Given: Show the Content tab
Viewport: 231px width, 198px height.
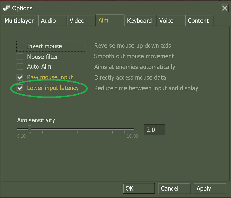Looking at the screenshot, I should click(198, 21).
